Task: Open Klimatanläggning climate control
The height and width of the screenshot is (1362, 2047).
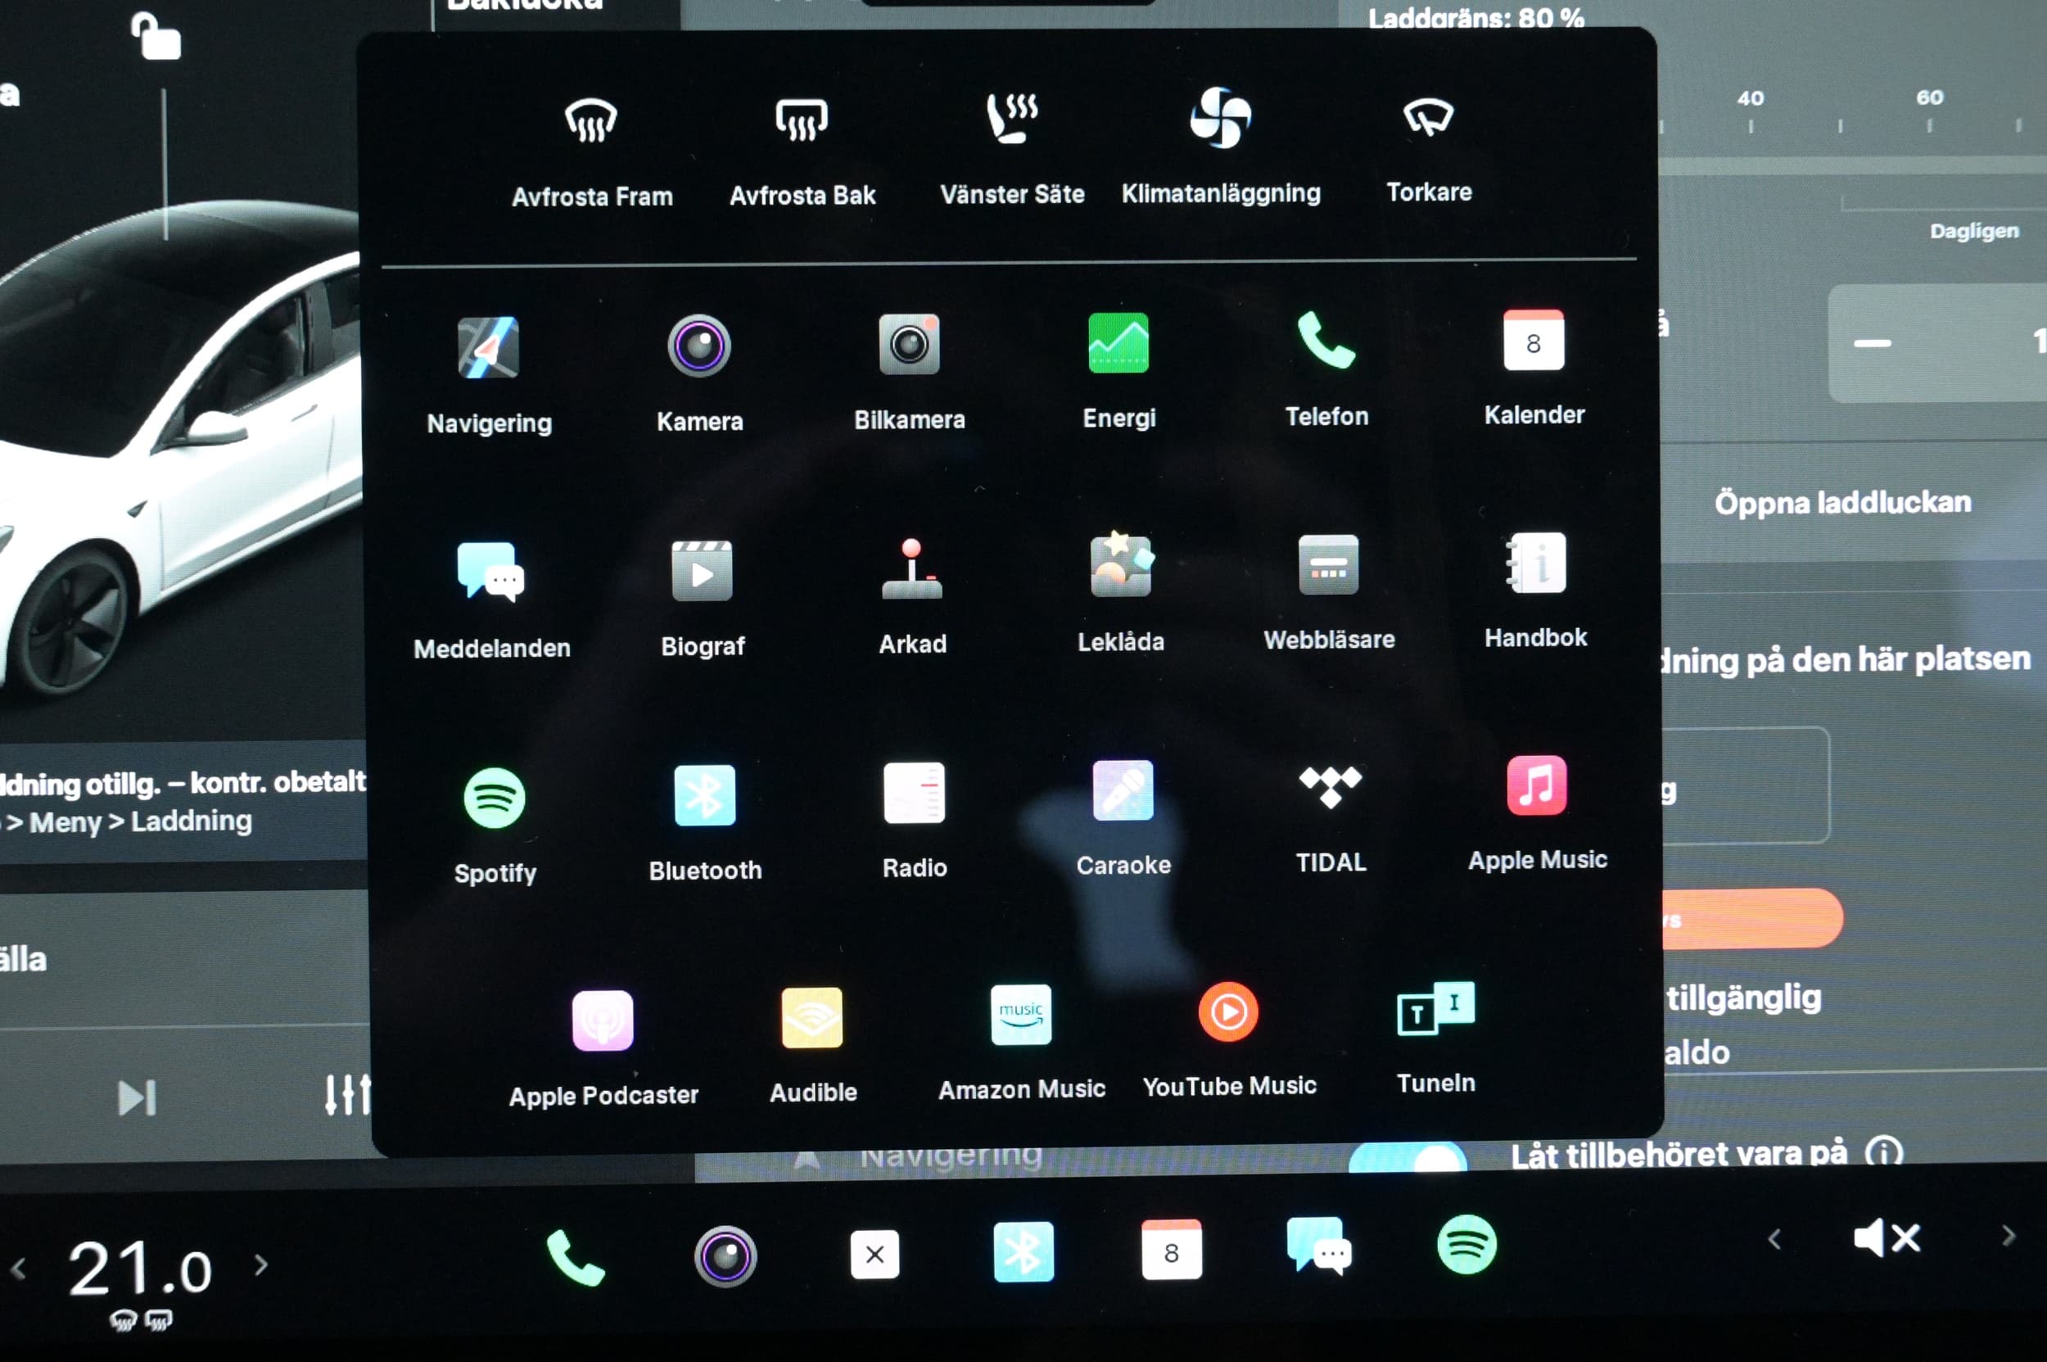Action: (1220, 146)
